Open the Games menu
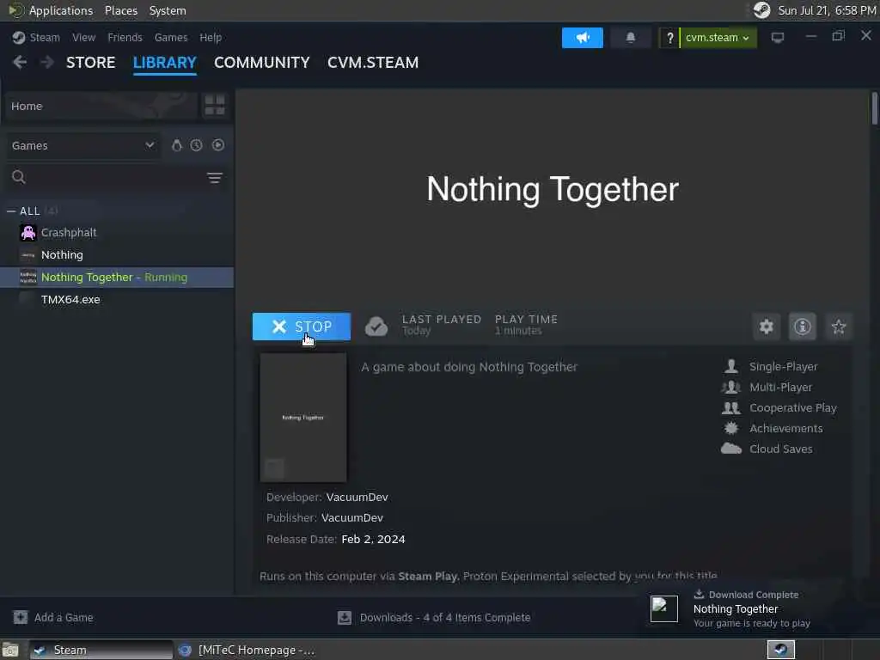The height and width of the screenshot is (660, 880). point(171,38)
